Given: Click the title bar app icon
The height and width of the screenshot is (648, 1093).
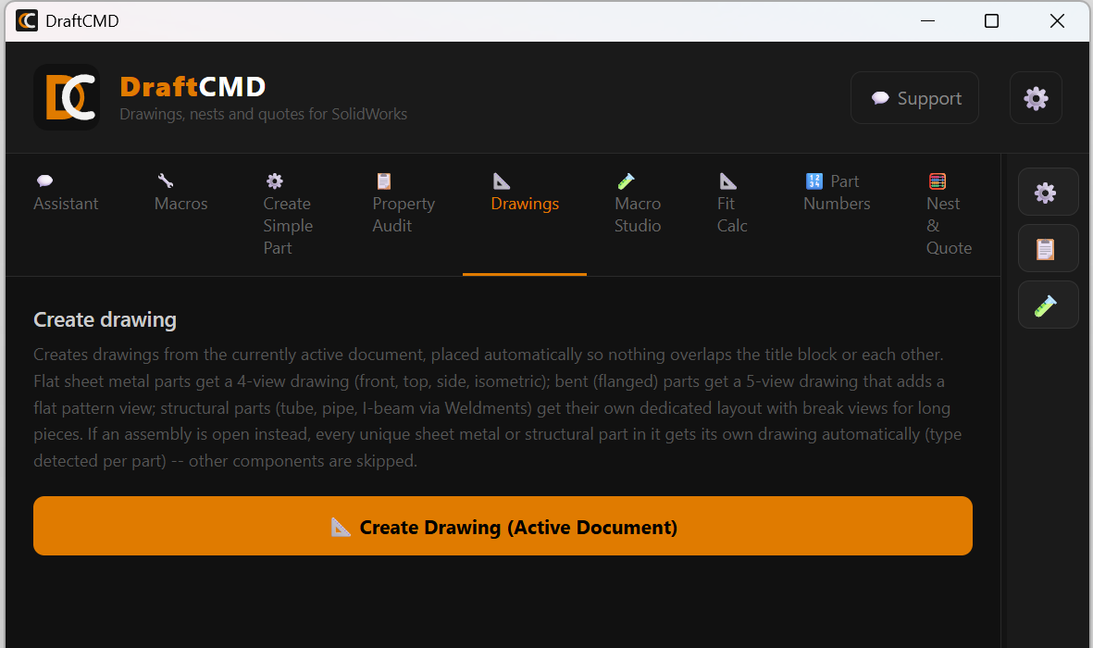Looking at the screenshot, I should 27,21.
